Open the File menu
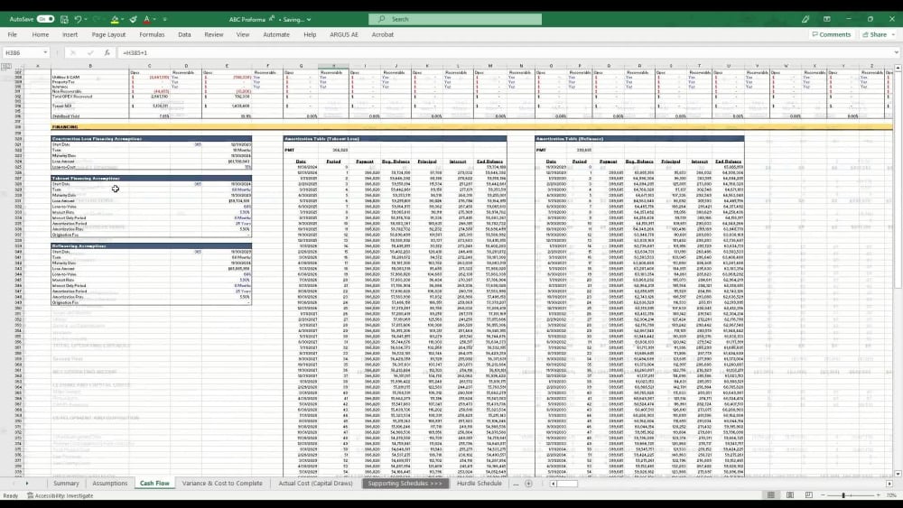Viewport: 903px width, 508px height. pos(12,34)
